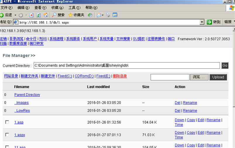Browse the Fixed(C:) drive link

point(65,76)
